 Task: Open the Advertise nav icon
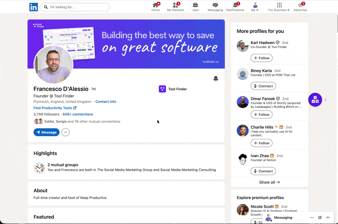pos(300,7)
